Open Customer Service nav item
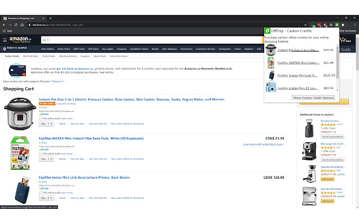This screenshot has width=359, height=224. click(205, 49)
